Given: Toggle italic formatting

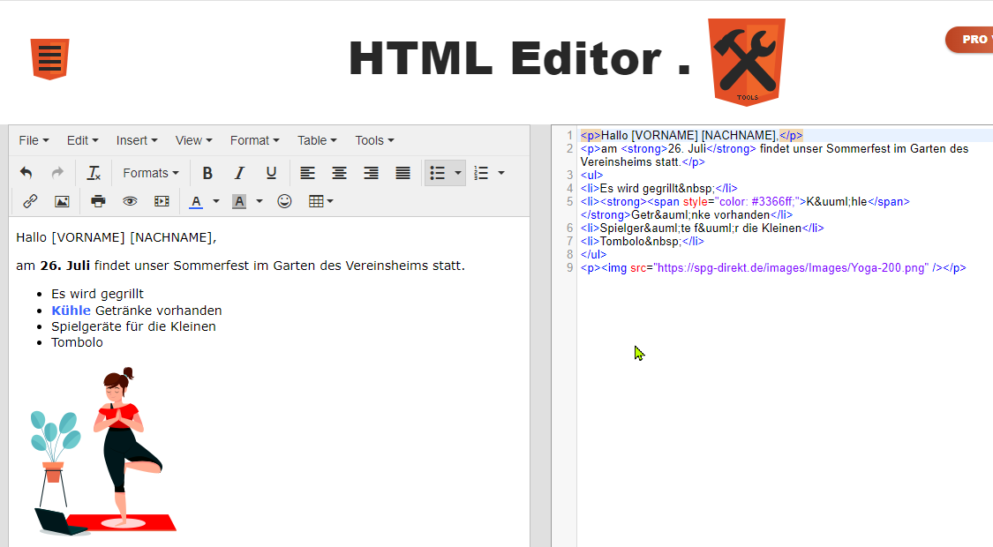Looking at the screenshot, I should pyautogui.click(x=238, y=173).
